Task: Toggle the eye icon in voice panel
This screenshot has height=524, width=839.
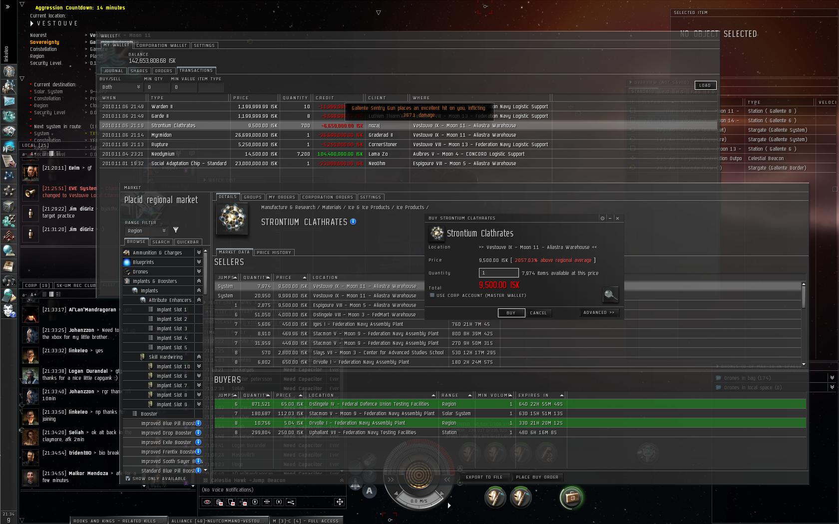Action: pos(207,502)
